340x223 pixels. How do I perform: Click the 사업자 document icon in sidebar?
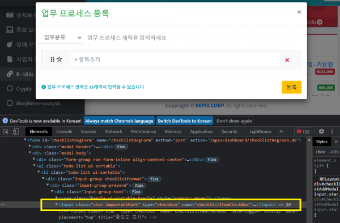pos(10,59)
